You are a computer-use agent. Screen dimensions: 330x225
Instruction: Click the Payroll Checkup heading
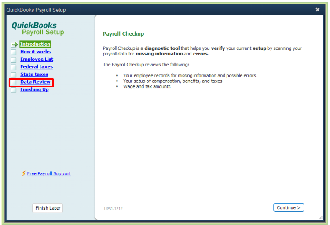(123, 34)
